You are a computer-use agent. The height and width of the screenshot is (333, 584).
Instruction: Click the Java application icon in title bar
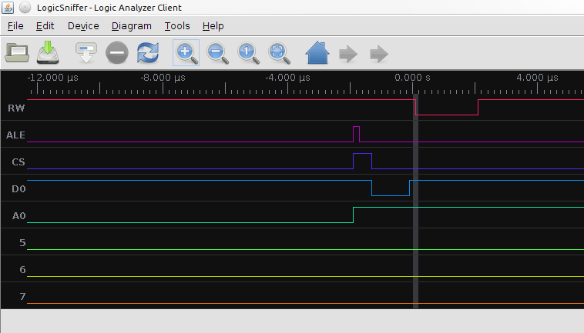pyautogui.click(x=8, y=8)
